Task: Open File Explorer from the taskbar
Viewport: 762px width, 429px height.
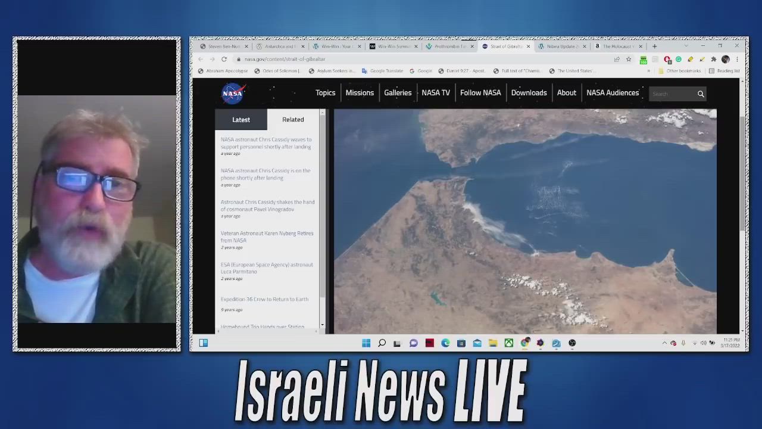Action: [493, 343]
